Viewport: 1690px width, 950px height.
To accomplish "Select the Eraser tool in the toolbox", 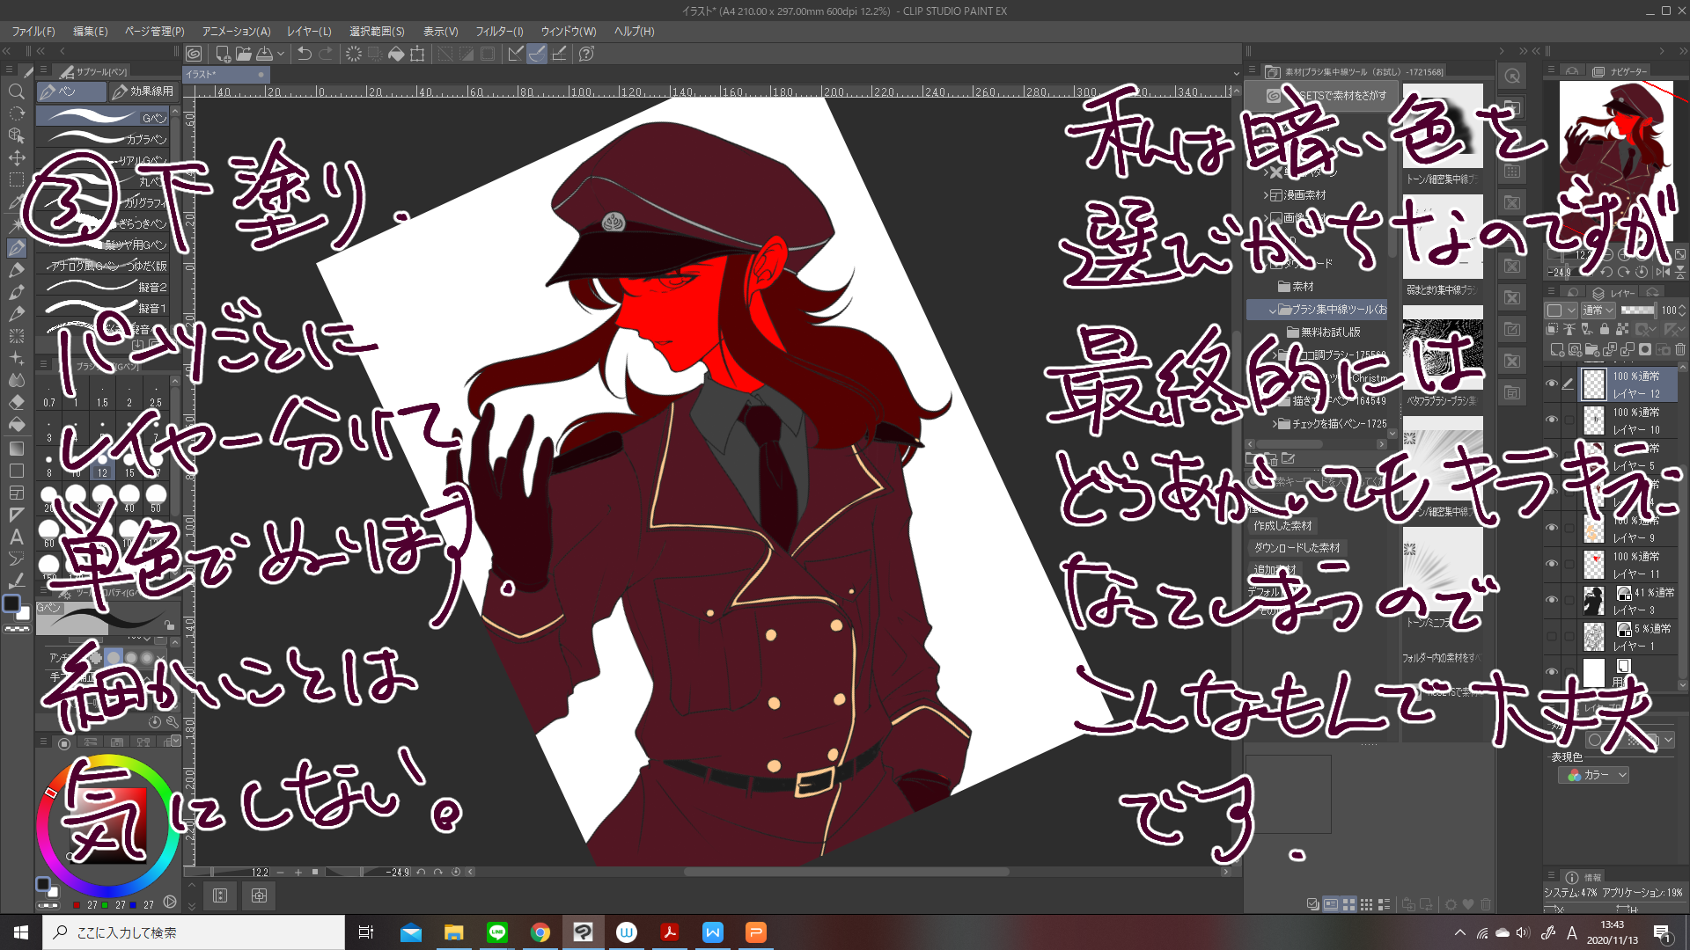I will tap(16, 402).
